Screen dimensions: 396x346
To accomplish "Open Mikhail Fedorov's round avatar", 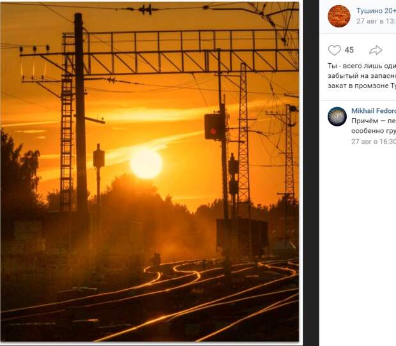I will [x=337, y=116].
